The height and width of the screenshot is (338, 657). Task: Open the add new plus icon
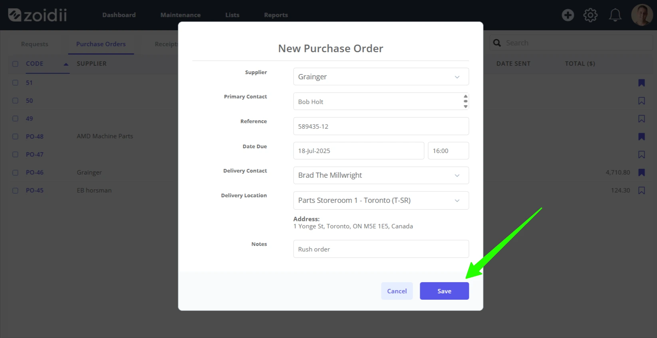(x=568, y=15)
